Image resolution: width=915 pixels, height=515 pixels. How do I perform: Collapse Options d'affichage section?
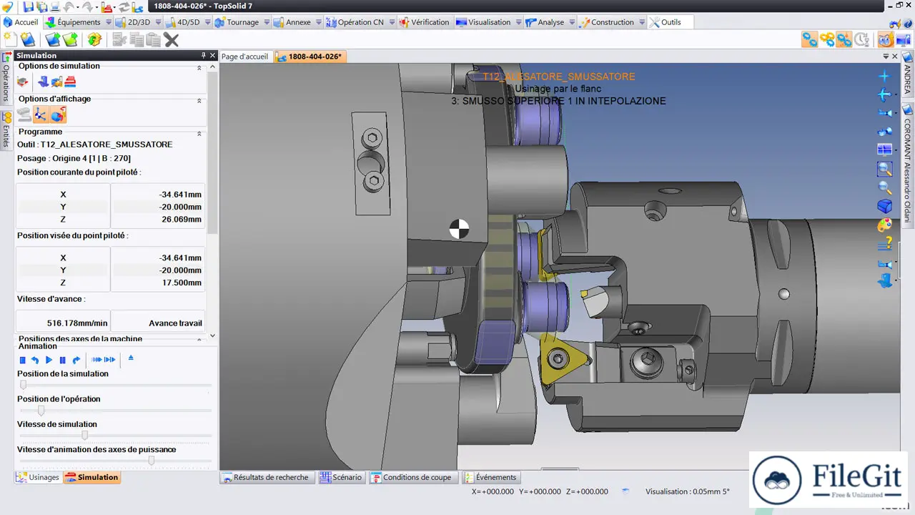199,101
